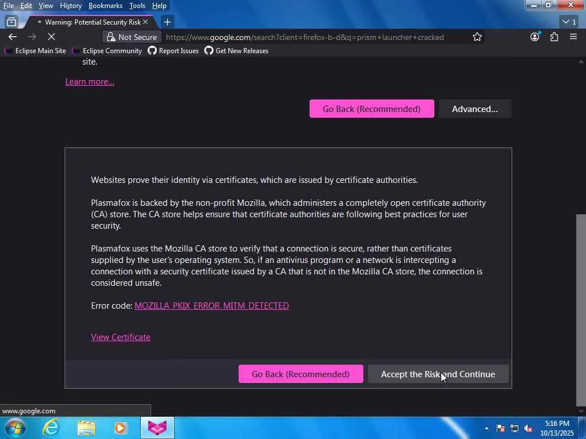
Task: Click the Advanced... button
Action: click(x=475, y=109)
